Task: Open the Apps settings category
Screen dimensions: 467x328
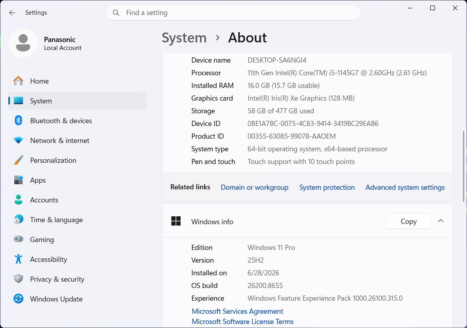Action: [x=77, y=180]
